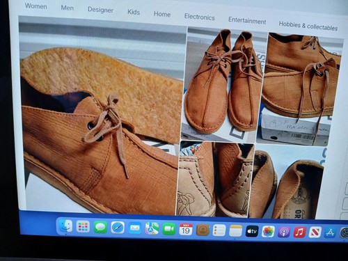This screenshot has height=261, width=348.
Task: Open Launchpad in the Dock
Action: (83, 227)
